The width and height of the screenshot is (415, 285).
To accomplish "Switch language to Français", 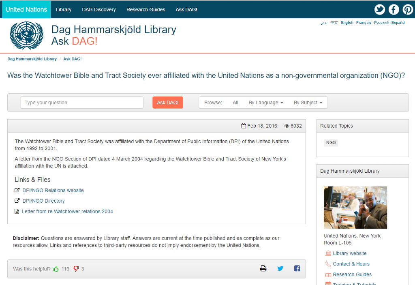I will (x=364, y=23).
